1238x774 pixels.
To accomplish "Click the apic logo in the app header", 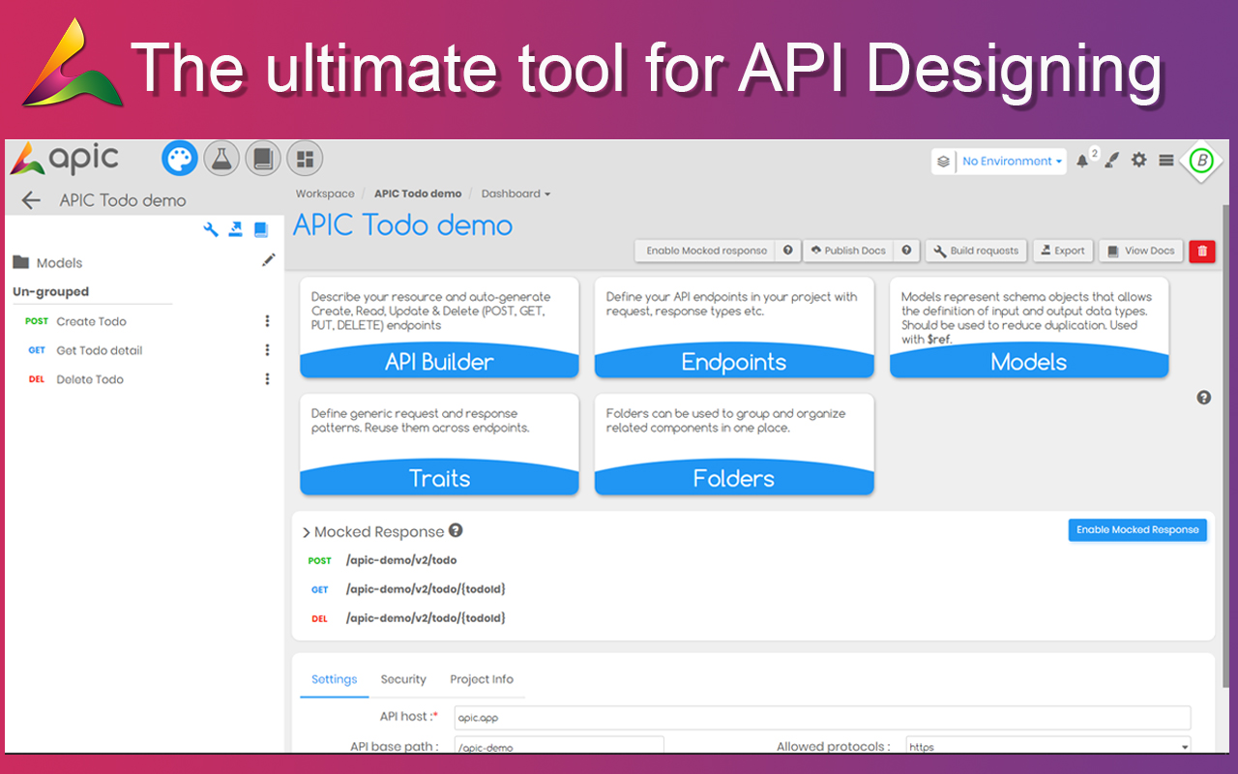I will click(x=65, y=159).
